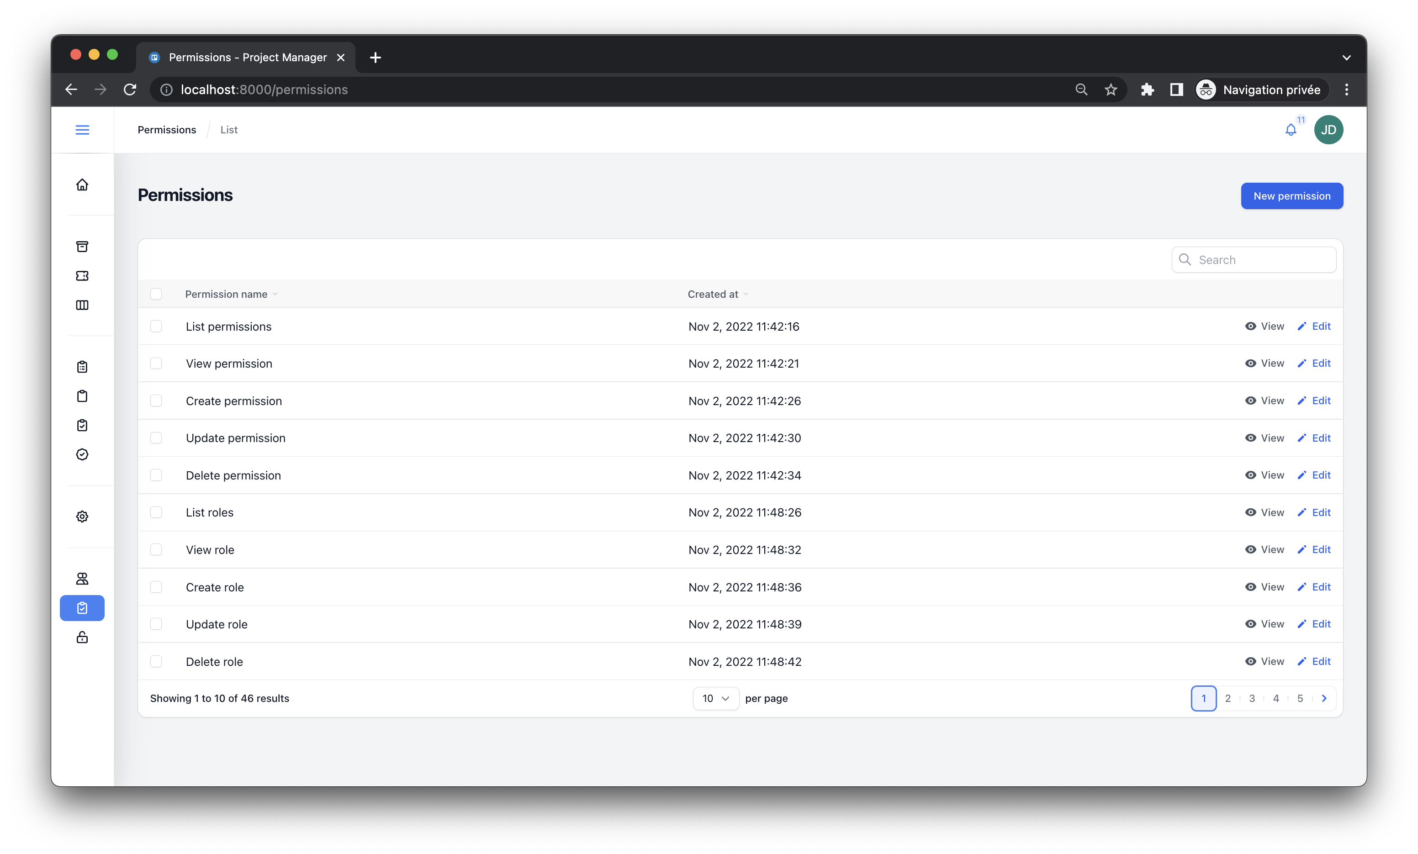Open the users group sidebar icon
The height and width of the screenshot is (854, 1418).
click(x=82, y=578)
